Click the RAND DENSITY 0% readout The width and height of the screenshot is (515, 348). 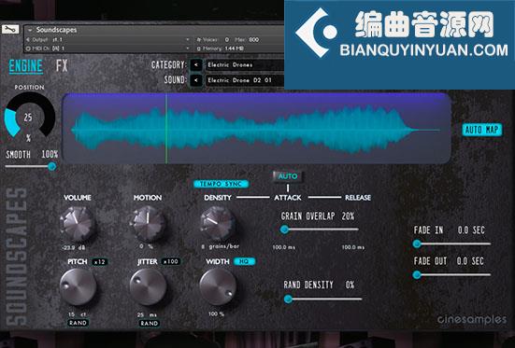pyautogui.click(x=350, y=285)
